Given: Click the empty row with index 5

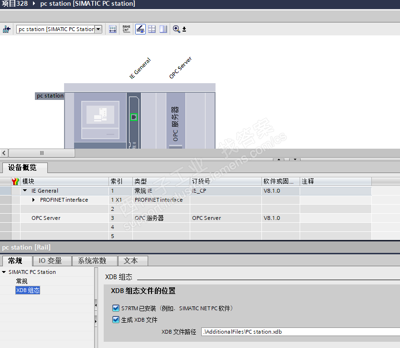Looking at the screenshot, I should (185, 236).
